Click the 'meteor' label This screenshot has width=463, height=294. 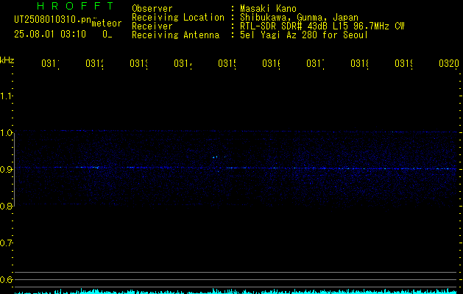pos(107,24)
